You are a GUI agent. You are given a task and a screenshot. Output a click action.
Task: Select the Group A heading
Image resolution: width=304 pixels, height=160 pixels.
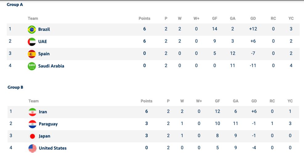(x=15, y=5)
